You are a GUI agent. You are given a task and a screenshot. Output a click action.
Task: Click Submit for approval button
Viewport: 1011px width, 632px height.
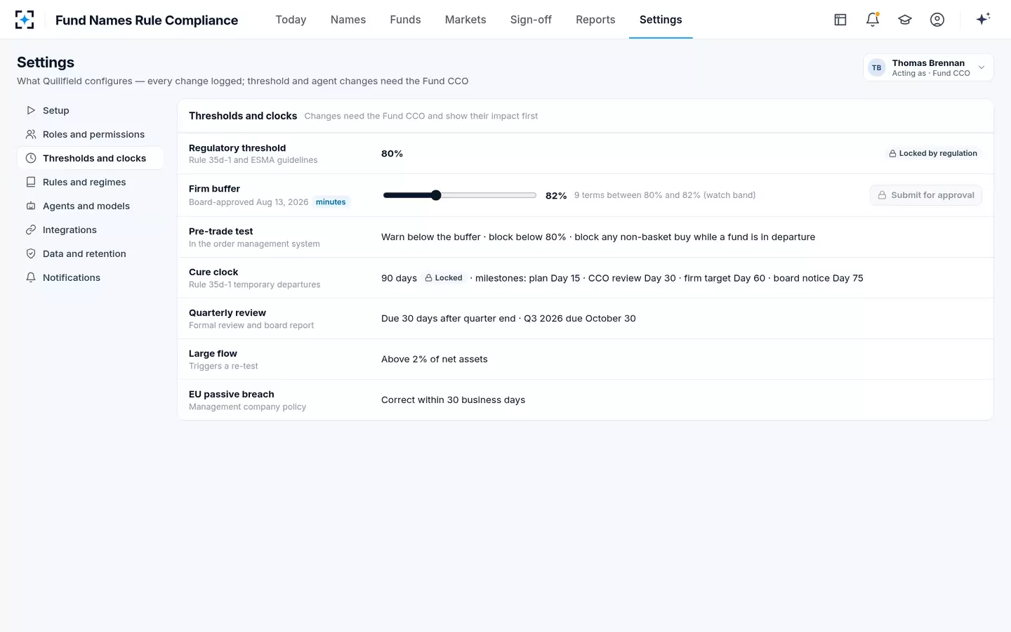coord(926,195)
